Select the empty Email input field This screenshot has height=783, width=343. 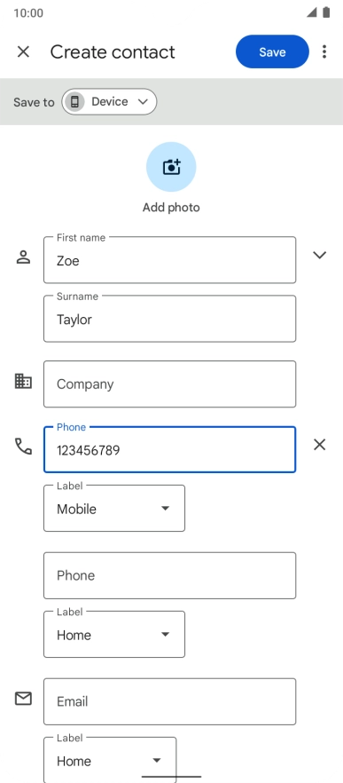point(169,701)
